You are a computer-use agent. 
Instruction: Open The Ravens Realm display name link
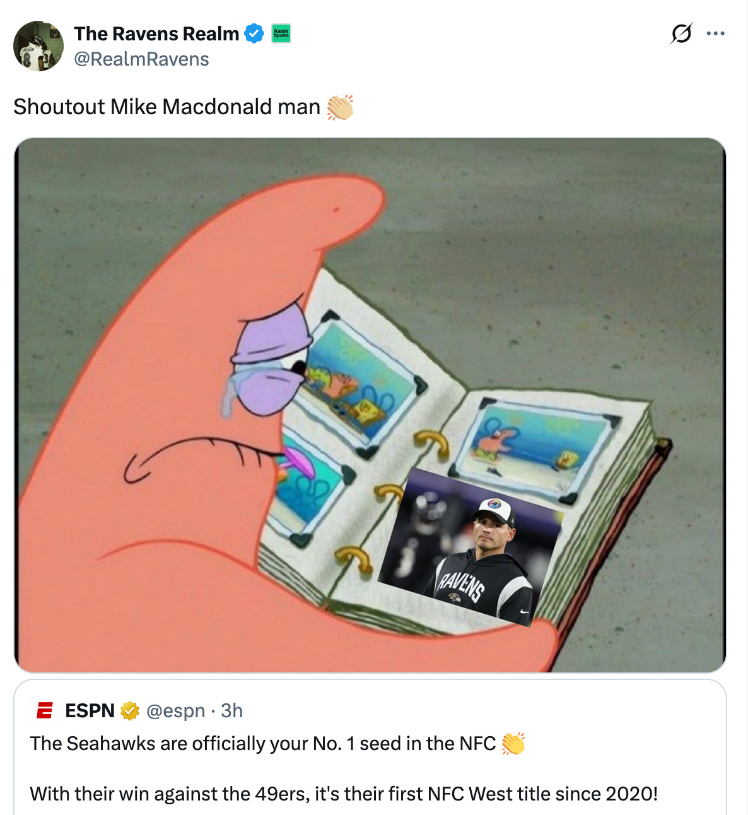click(x=157, y=33)
